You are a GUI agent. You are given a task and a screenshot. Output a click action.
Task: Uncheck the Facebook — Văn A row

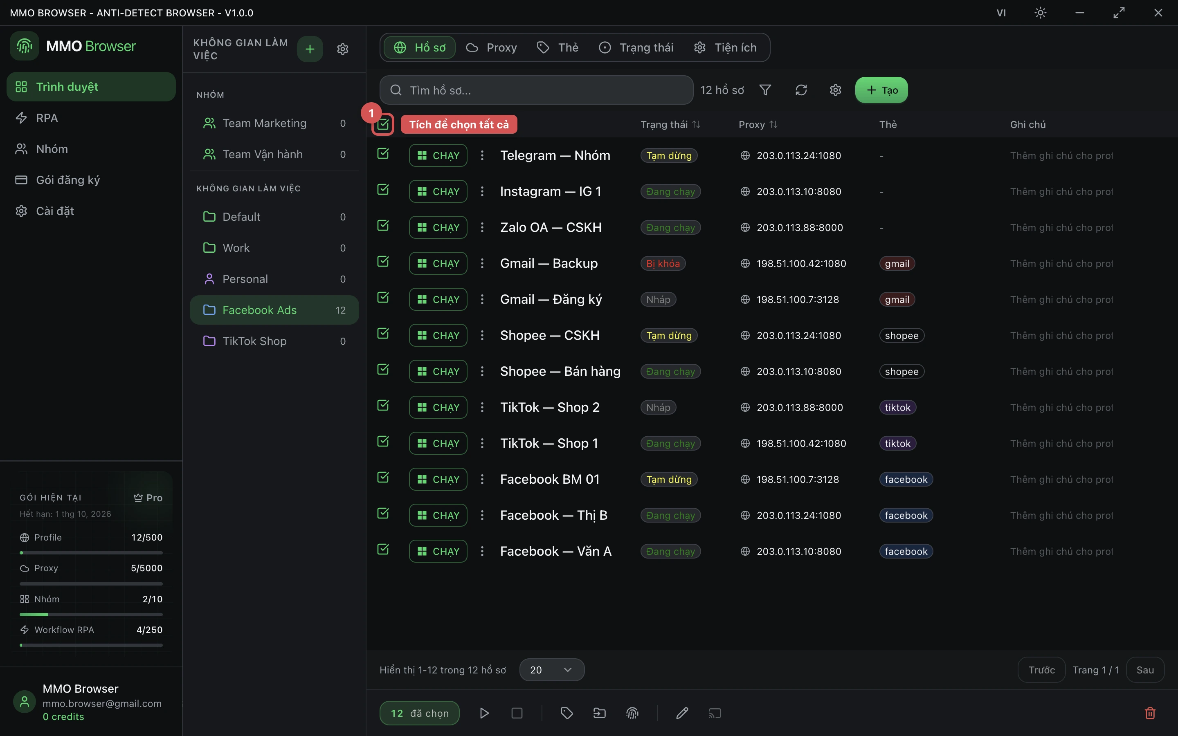tap(383, 549)
